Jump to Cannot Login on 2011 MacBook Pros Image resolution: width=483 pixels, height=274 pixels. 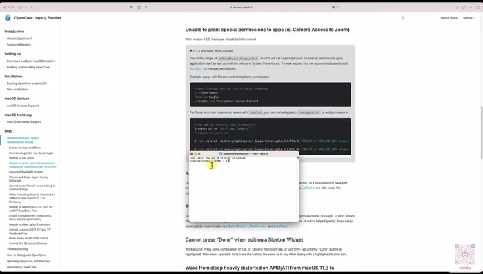click(30, 231)
